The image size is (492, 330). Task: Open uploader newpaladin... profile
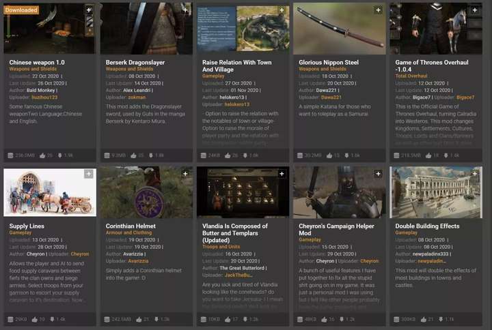pyautogui.click(x=431, y=261)
